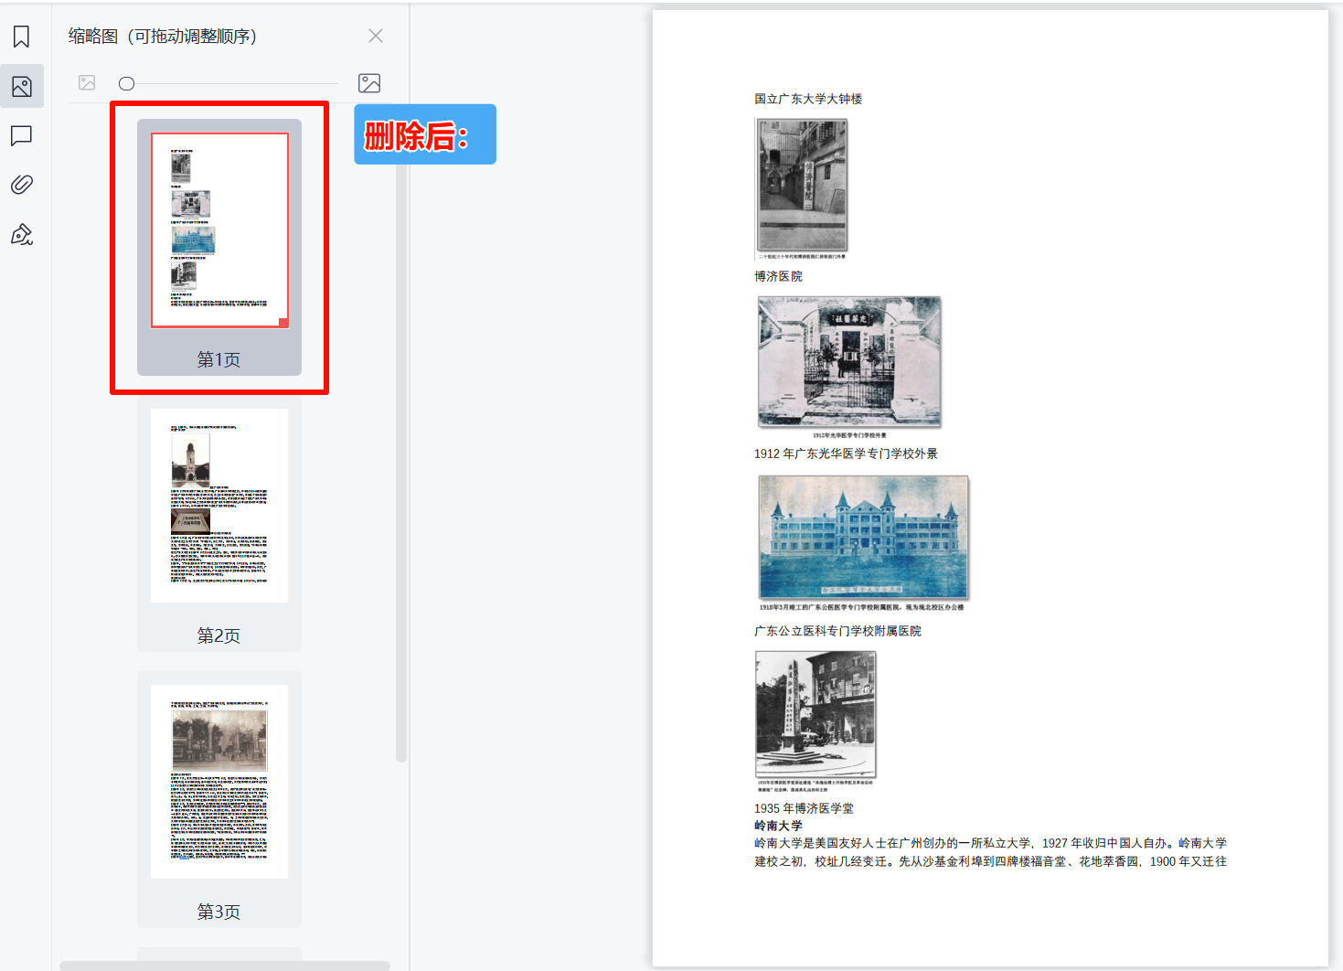Click the blue building image above 广东公立医科专门学校附属医院
Viewport: 1343px width, 971px height.
[863, 539]
